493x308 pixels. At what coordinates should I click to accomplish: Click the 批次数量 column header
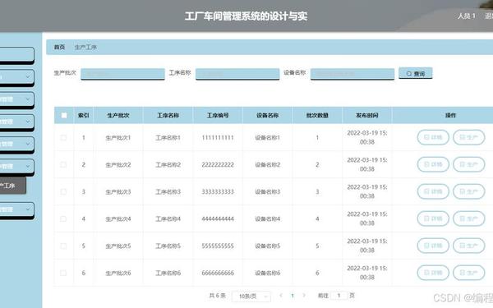pos(317,115)
